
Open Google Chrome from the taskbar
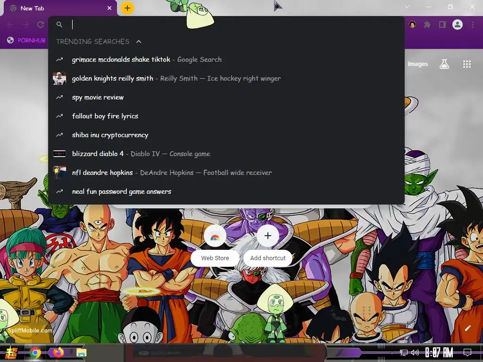(x=35, y=353)
